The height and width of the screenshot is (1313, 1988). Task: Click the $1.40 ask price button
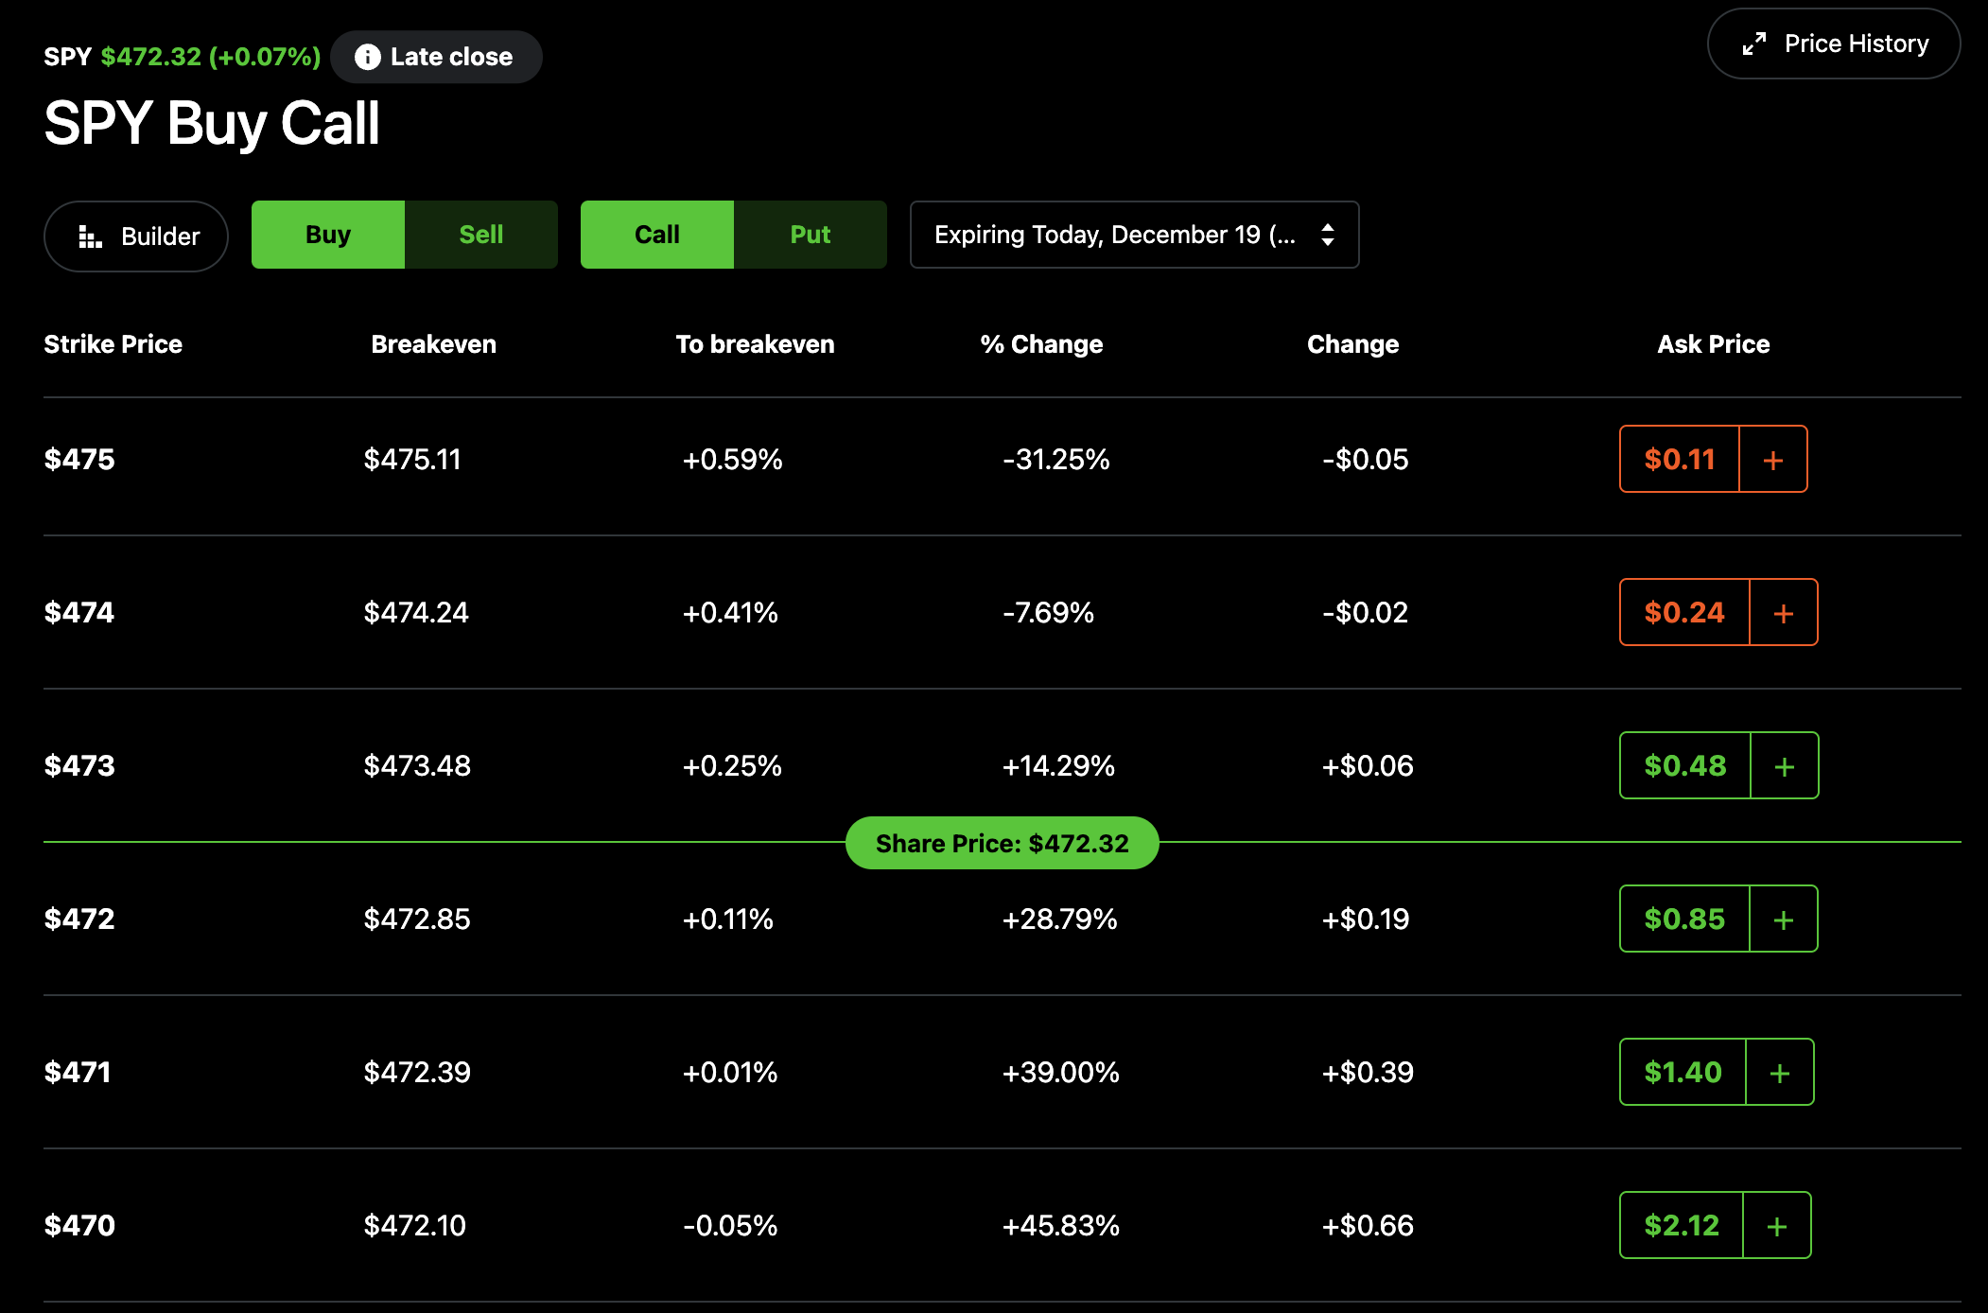pyautogui.click(x=1683, y=1073)
